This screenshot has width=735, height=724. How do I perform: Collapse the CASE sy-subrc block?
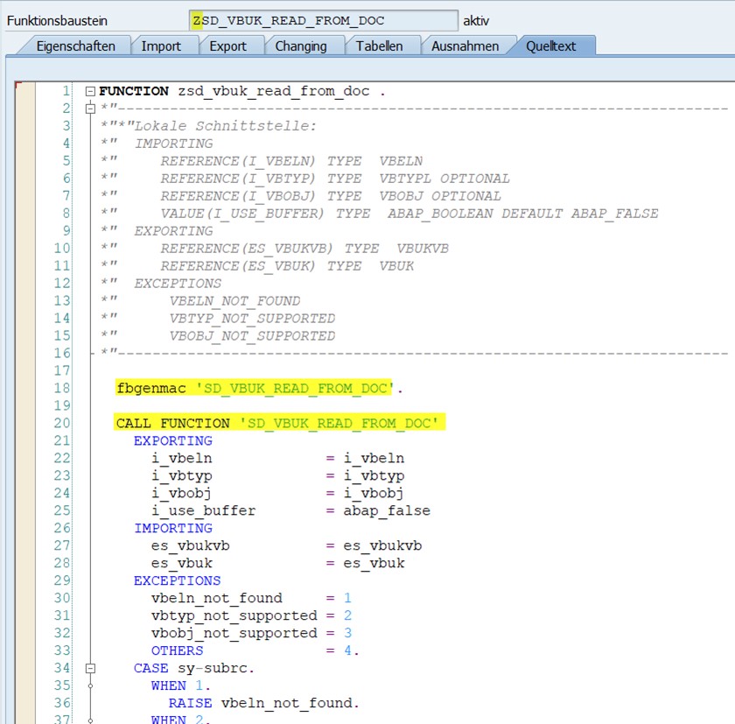(90, 668)
